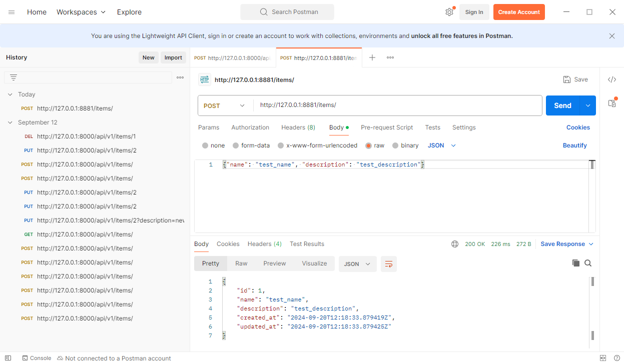Collapse the September 12 history group
Viewport: 624px width, 364px height.
[10, 122]
